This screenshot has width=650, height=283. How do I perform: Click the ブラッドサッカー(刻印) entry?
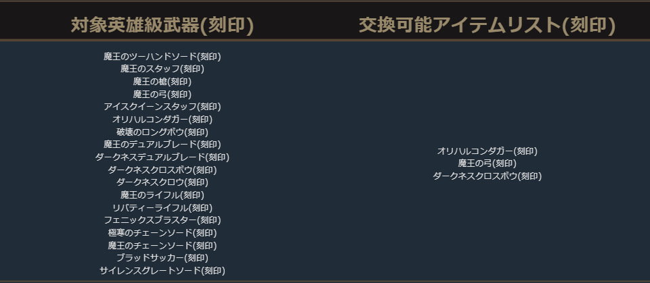click(162, 257)
